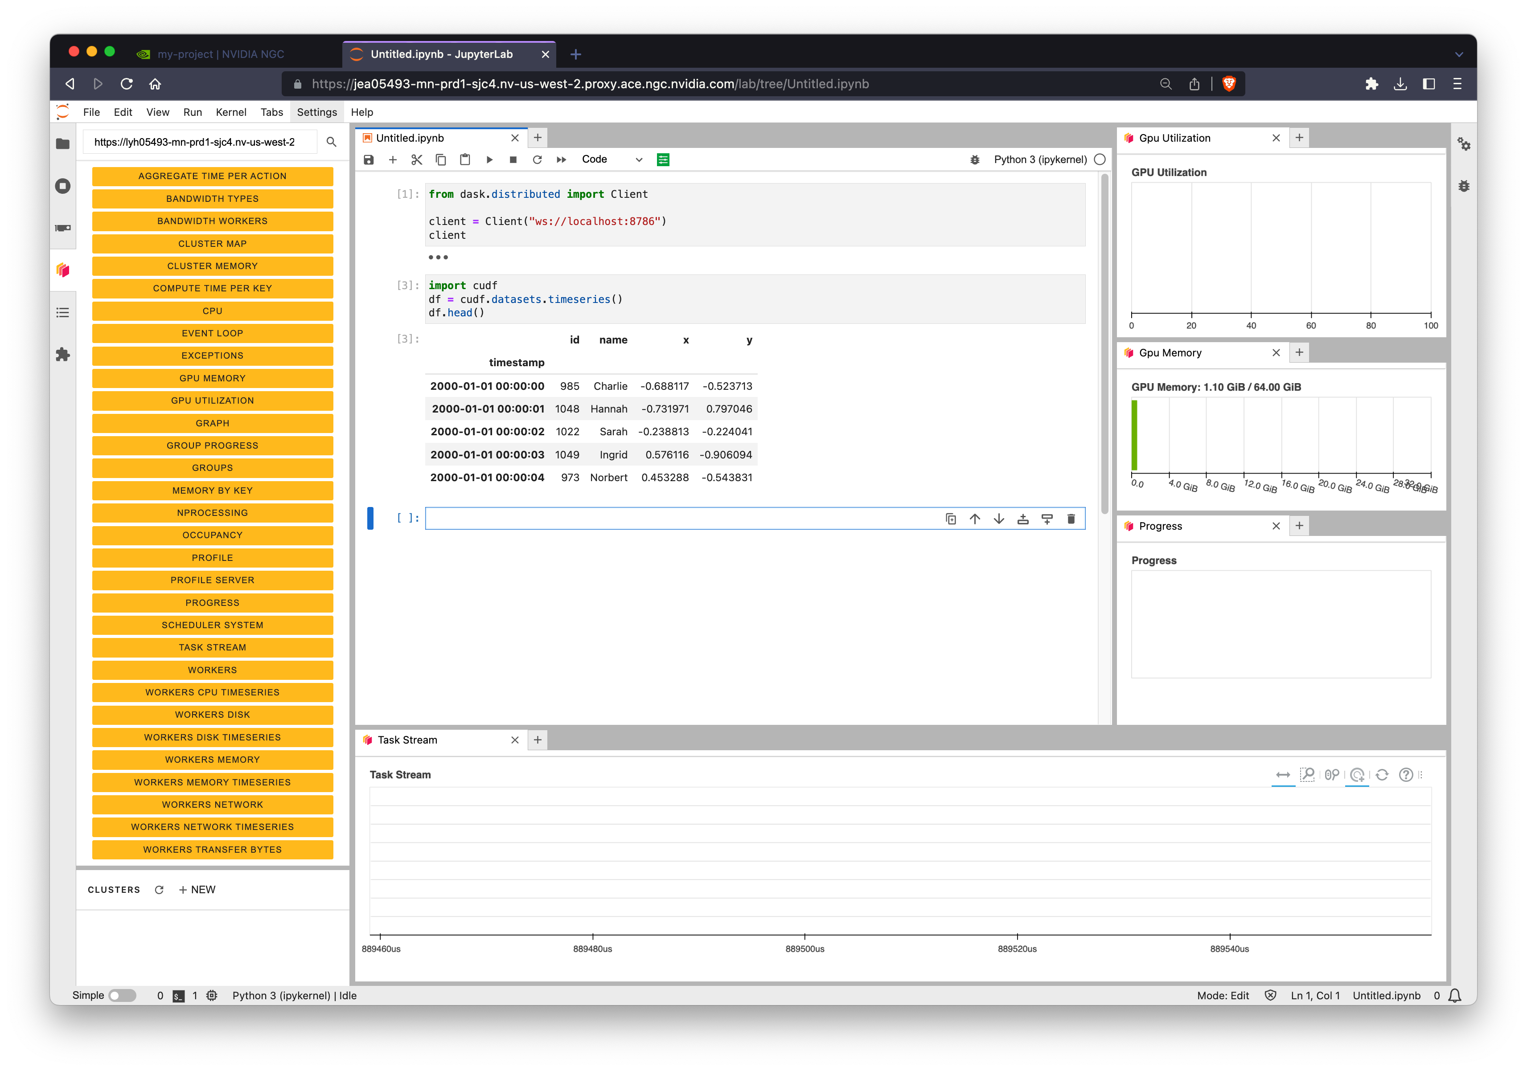Copy the selected cell in notebook toolbar
Viewport: 1527px width, 1071px height.
(x=441, y=159)
